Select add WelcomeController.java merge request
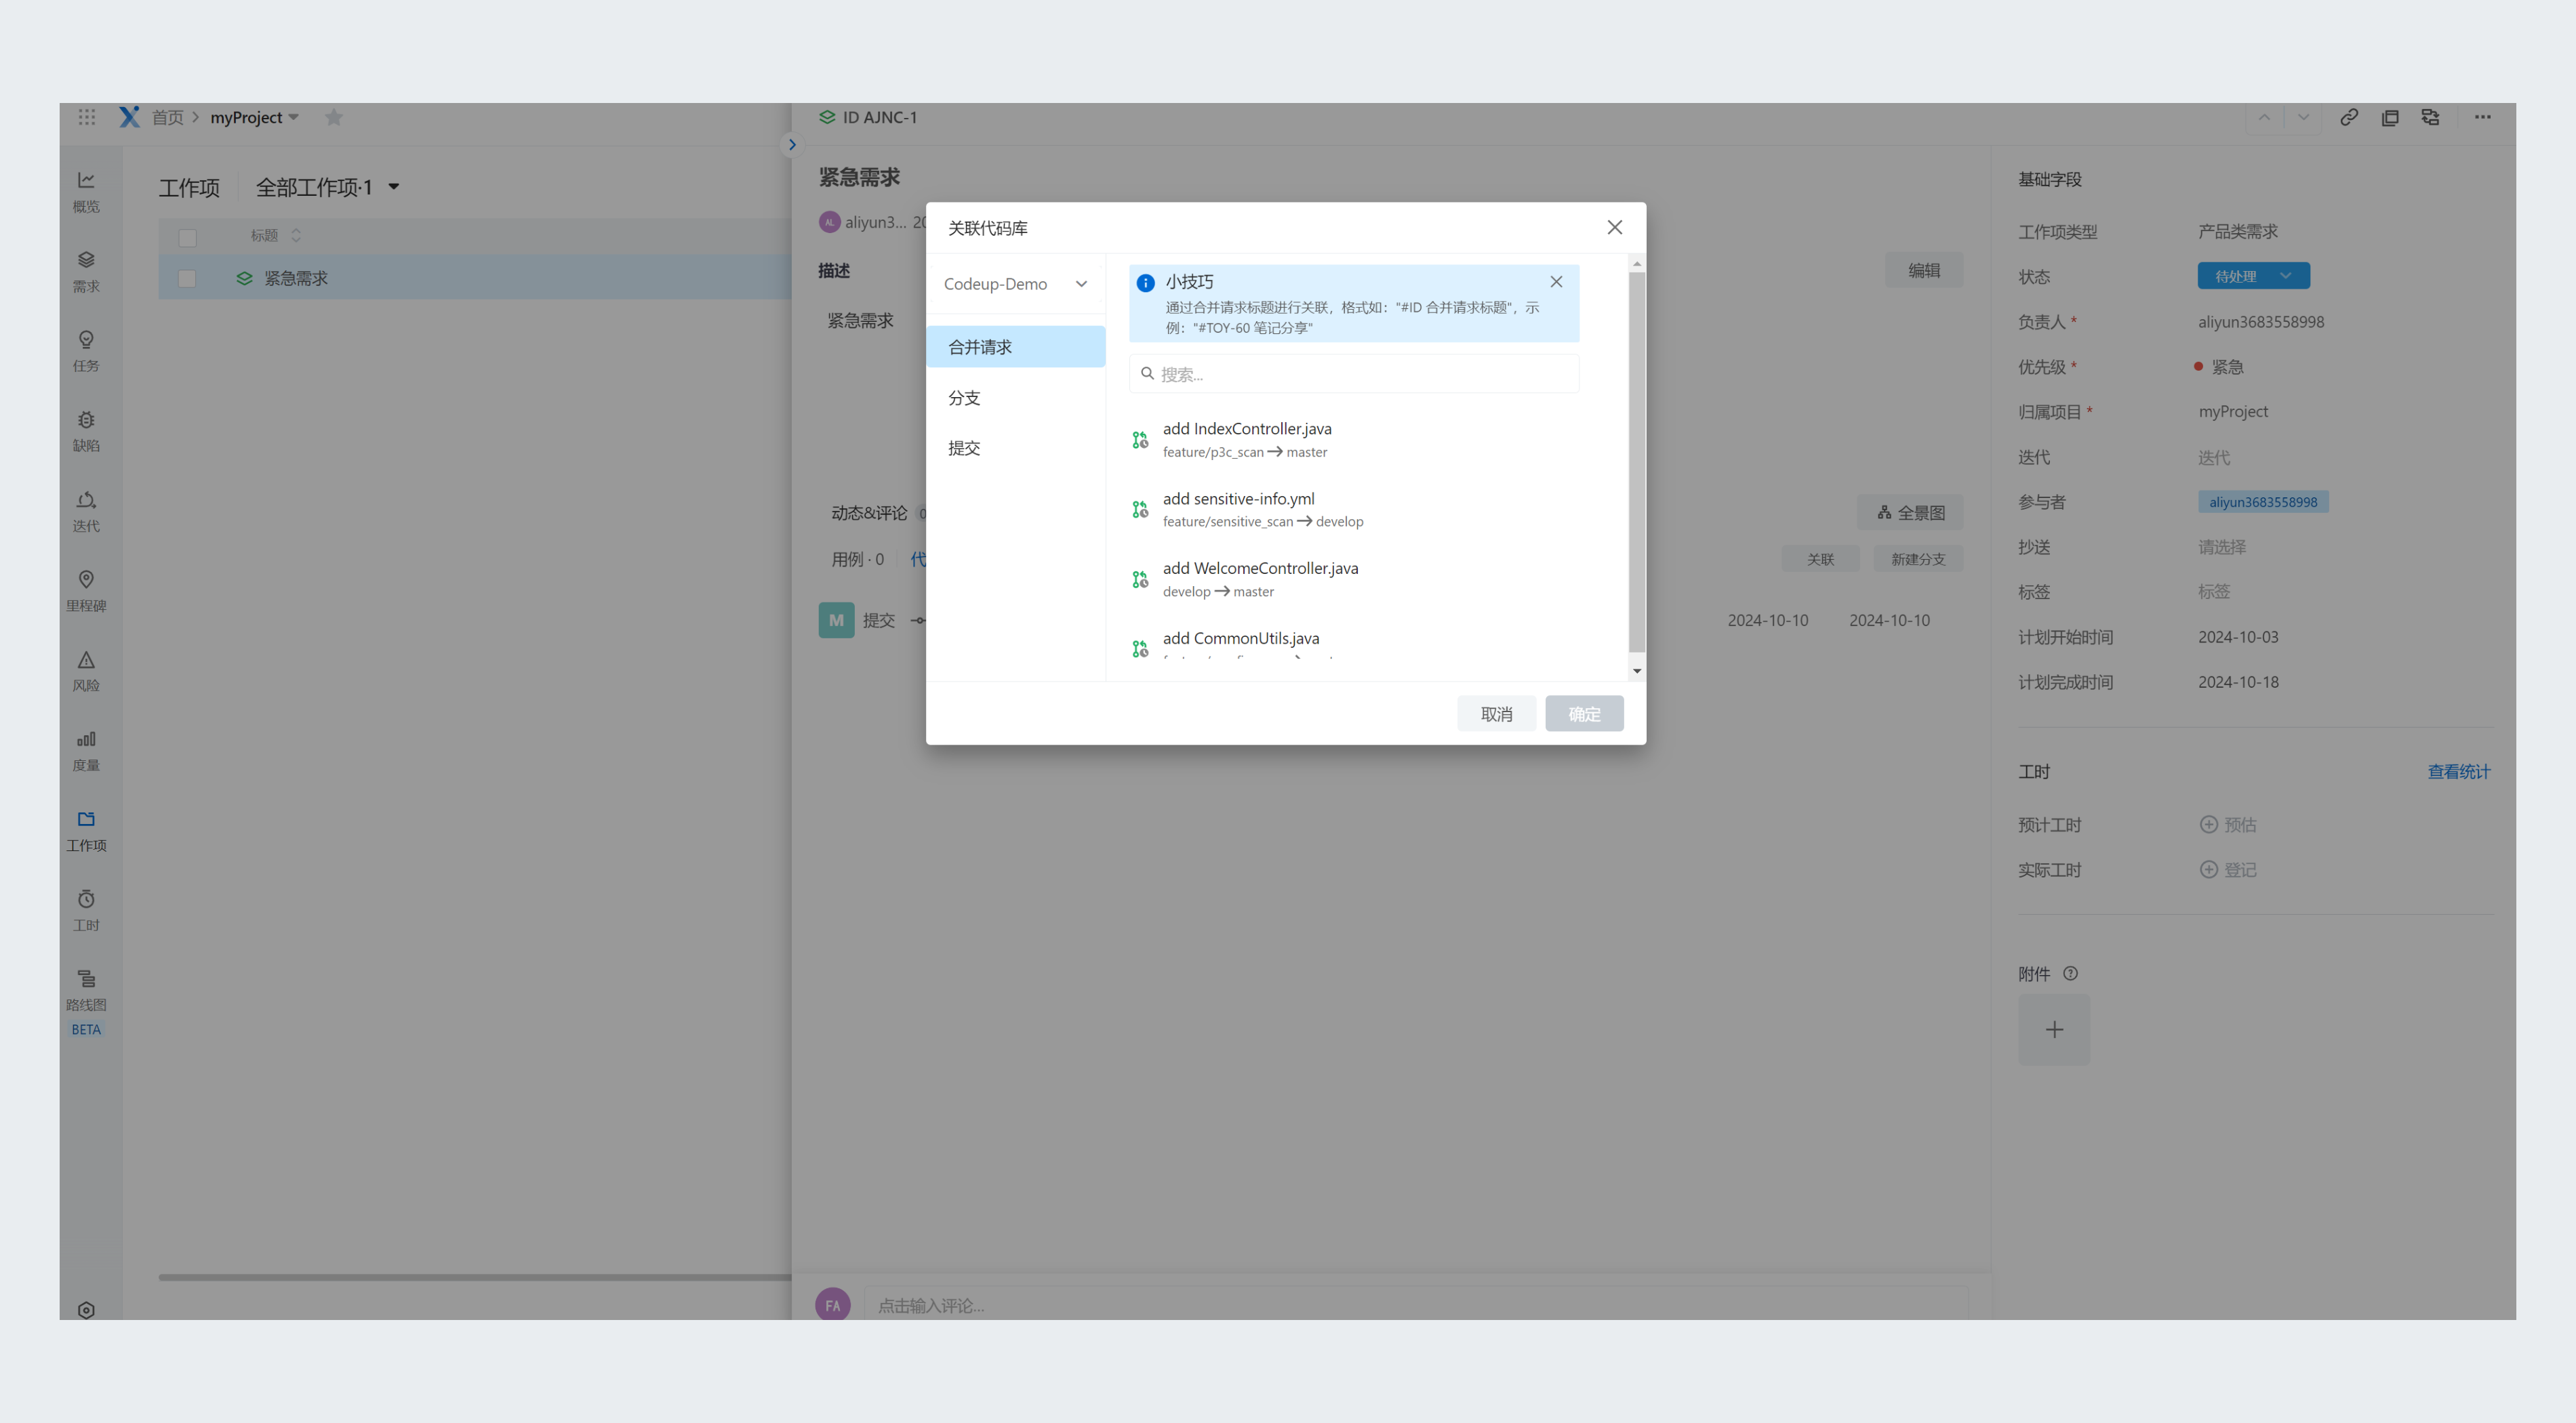The width and height of the screenshot is (2576, 1423). 1354,579
